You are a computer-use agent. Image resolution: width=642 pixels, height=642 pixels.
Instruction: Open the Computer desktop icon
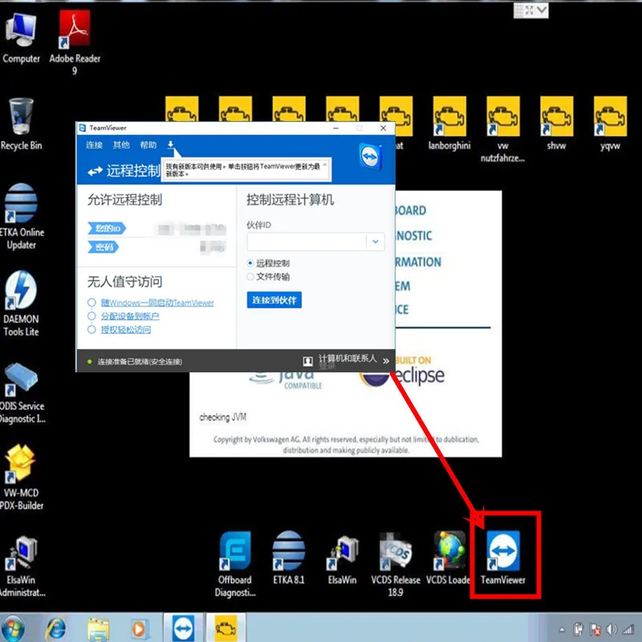[21, 38]
